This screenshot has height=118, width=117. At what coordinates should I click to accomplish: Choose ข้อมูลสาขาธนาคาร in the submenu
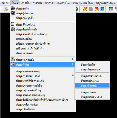coord(92,97)
